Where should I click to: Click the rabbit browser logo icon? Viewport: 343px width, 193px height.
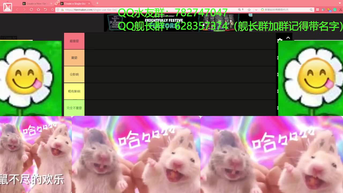[8, 7]
